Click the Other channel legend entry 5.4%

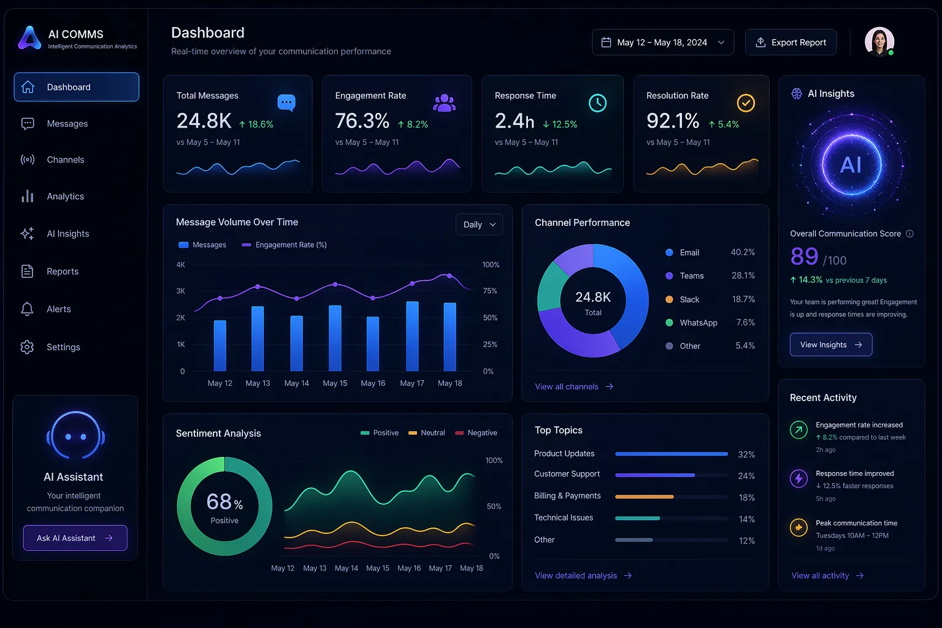[710, 346]
